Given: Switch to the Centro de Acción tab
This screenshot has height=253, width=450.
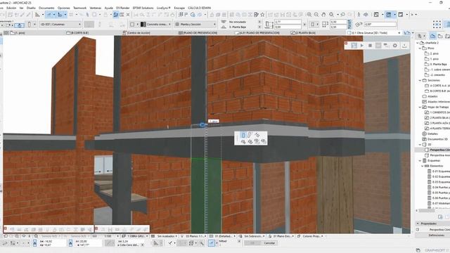Looking at the screenshot, I should (x=136, y=33).
